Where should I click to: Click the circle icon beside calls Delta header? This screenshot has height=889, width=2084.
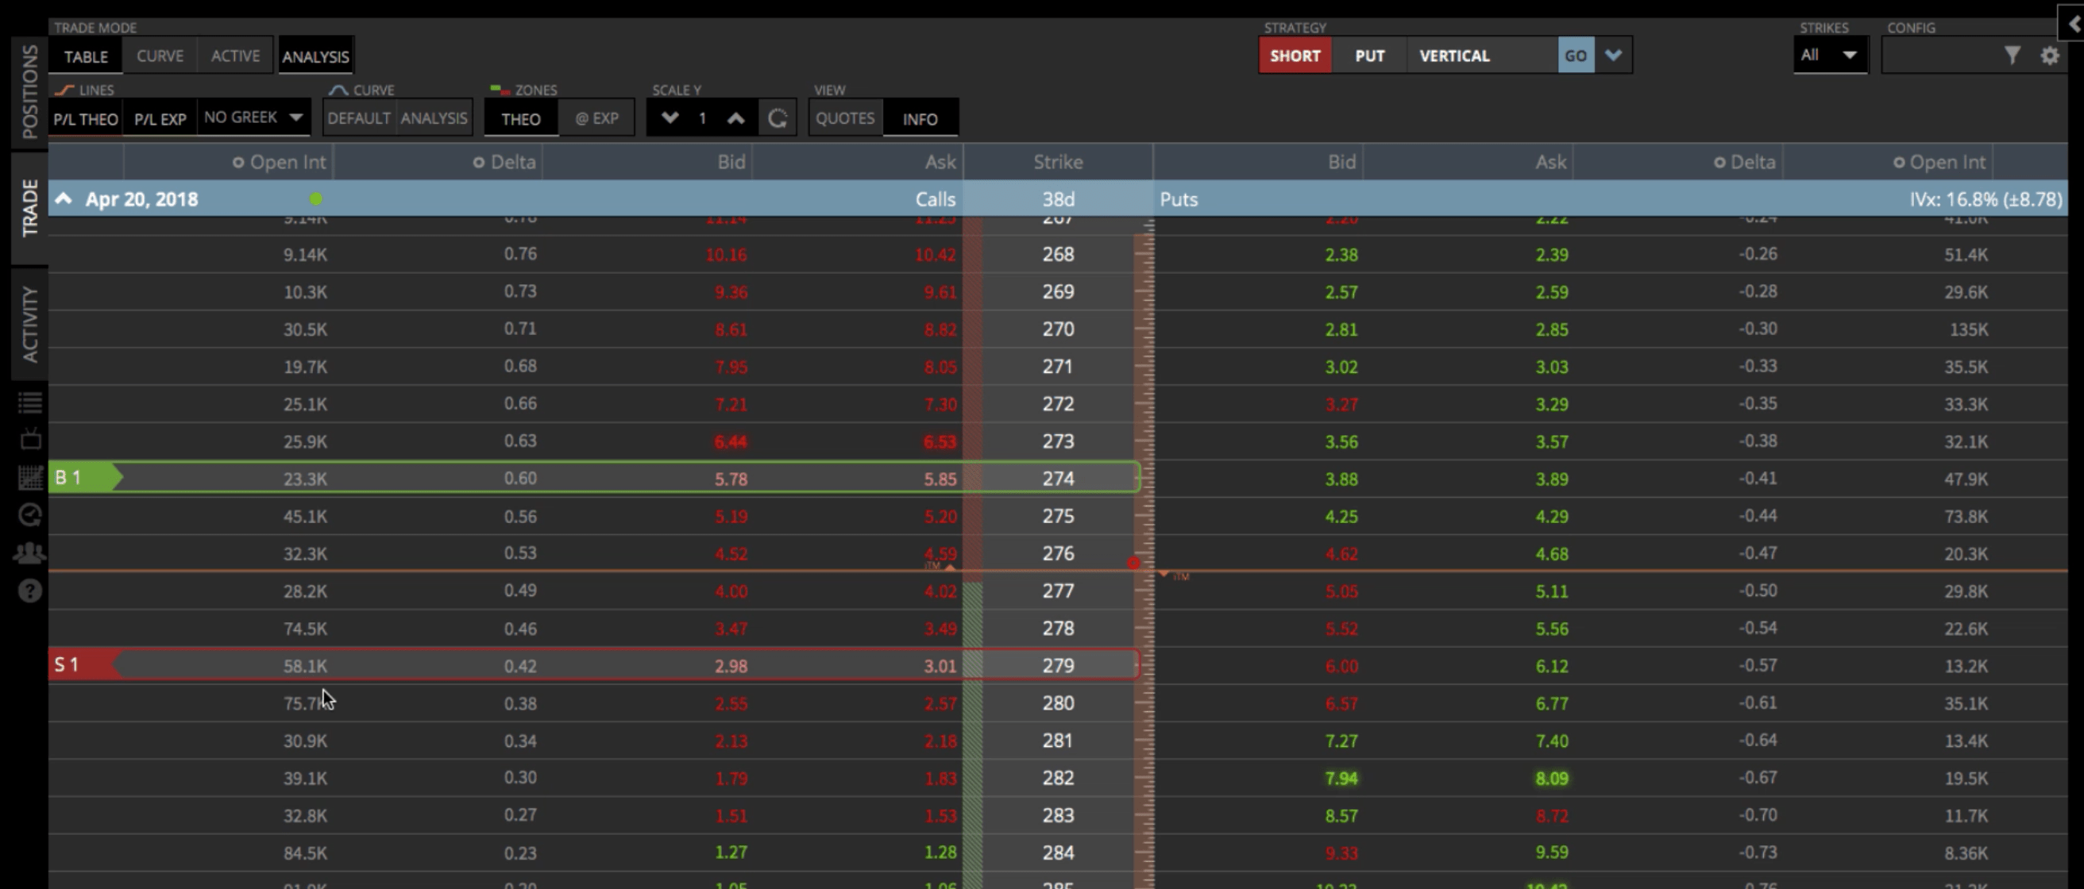(478, 163)
